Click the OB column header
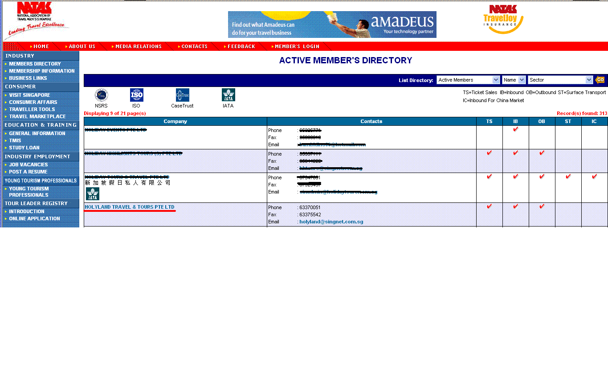The height and width of the screenshot is (371, 608). 542,121
